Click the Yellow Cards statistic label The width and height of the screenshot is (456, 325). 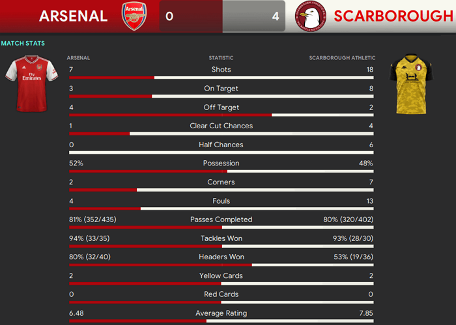(x=221, y=276)
